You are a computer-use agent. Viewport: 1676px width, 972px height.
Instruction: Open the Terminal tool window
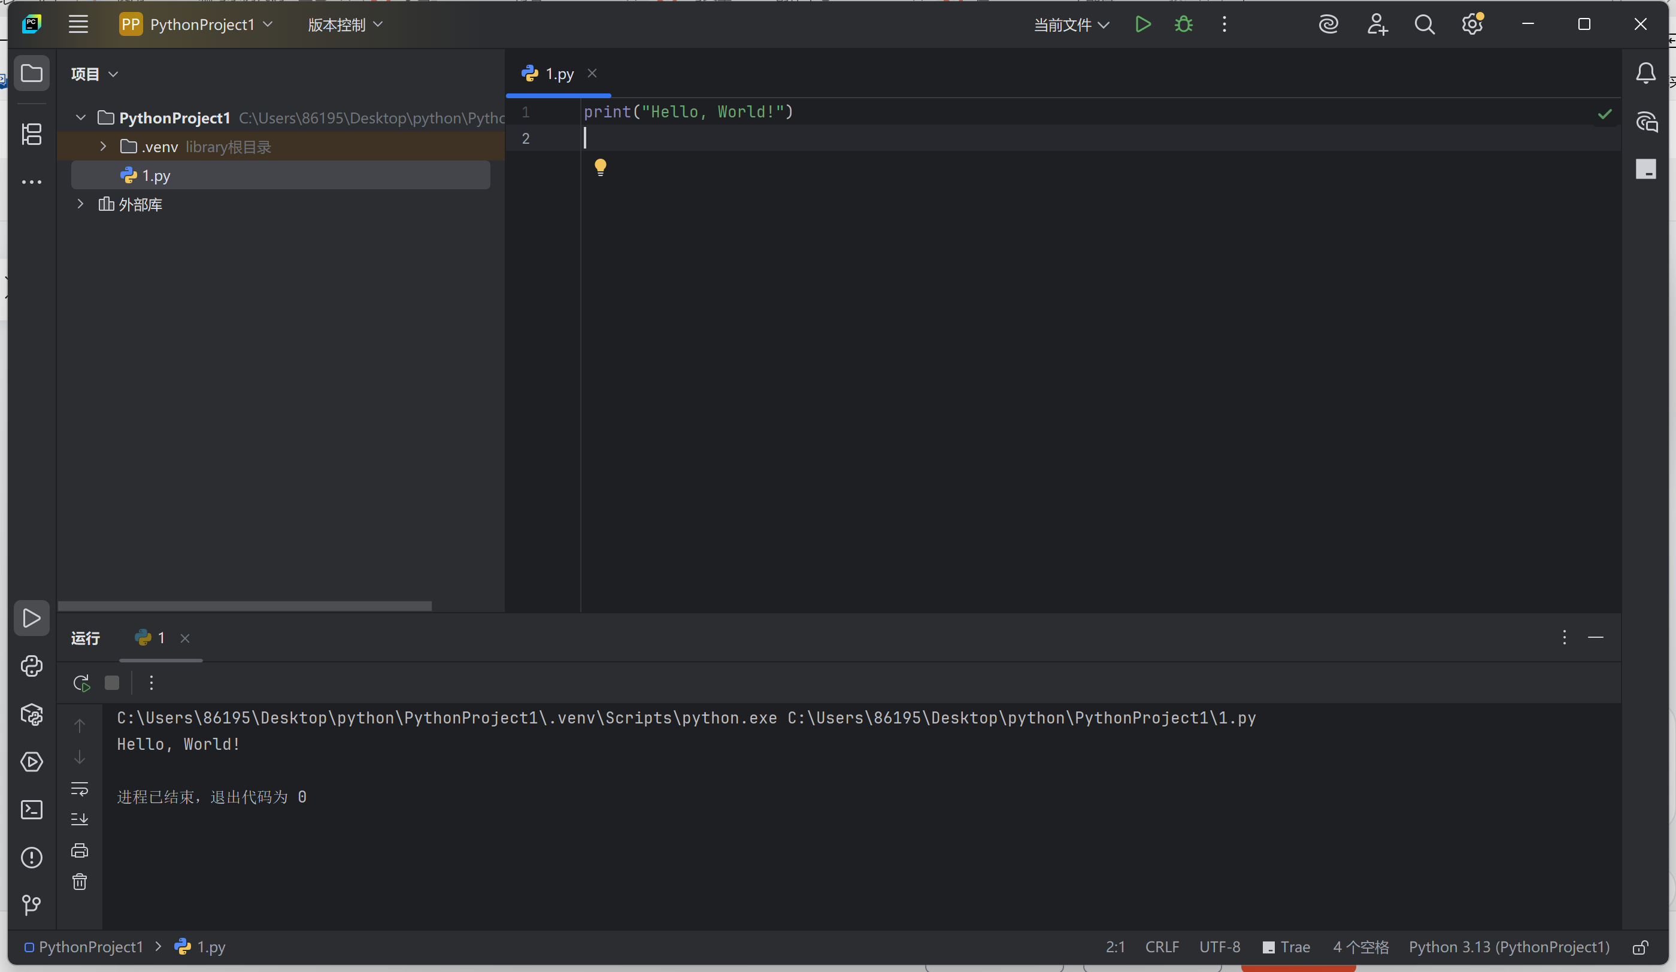coord(31,810)
